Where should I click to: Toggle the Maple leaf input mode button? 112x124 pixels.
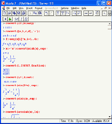(x=10, y=19)
